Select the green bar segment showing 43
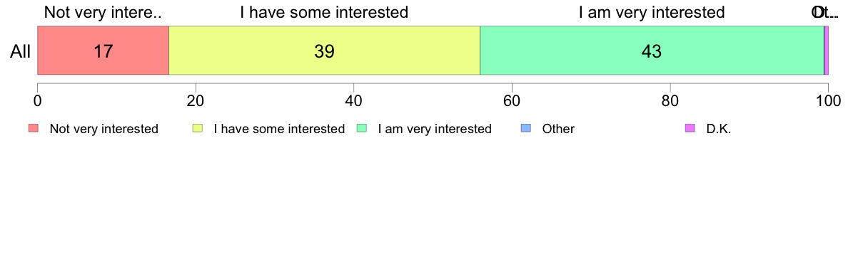 (x=652, y=50)
